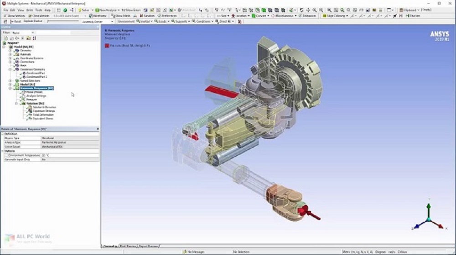Open the Tools menu

coord(38,10)
